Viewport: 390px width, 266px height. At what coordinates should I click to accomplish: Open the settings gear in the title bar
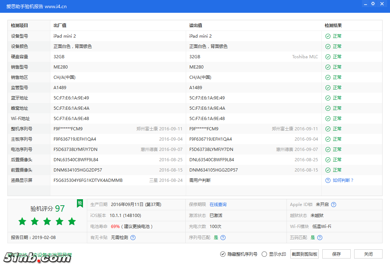tap(373, 4)
